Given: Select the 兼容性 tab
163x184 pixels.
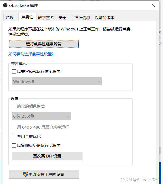Looking at the screenshot, I should pos(27,17).
